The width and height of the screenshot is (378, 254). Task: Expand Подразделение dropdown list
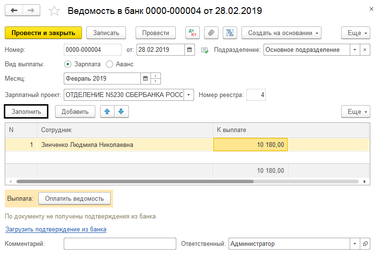(x=355, y=50)
